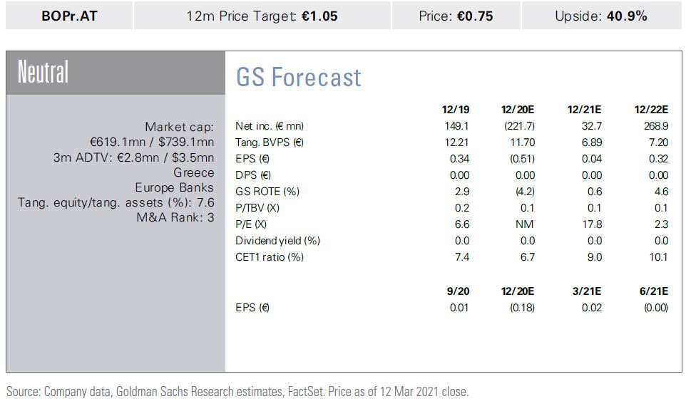Select the 12m Price Target €1.05 cell
Viewport: 686px width, 416px height.
pos(262,16)
